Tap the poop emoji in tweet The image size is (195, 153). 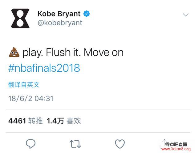point(14,52)
